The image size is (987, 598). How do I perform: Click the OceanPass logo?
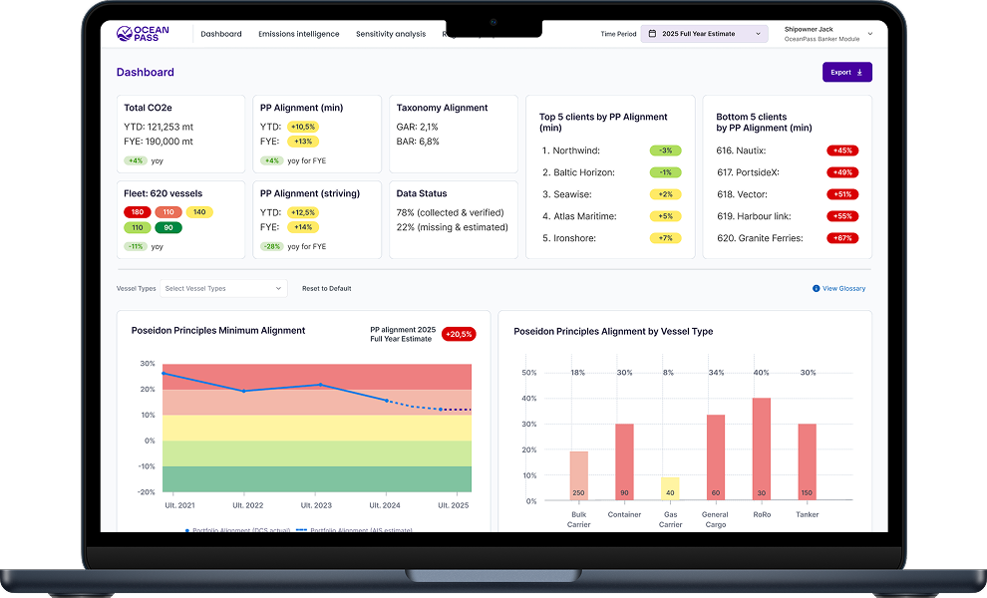[x=143, y=34]
